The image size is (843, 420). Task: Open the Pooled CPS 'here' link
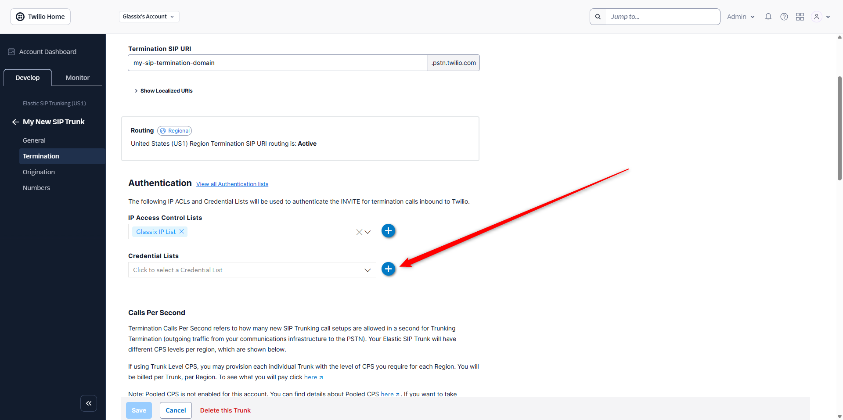tap(390, 395)
